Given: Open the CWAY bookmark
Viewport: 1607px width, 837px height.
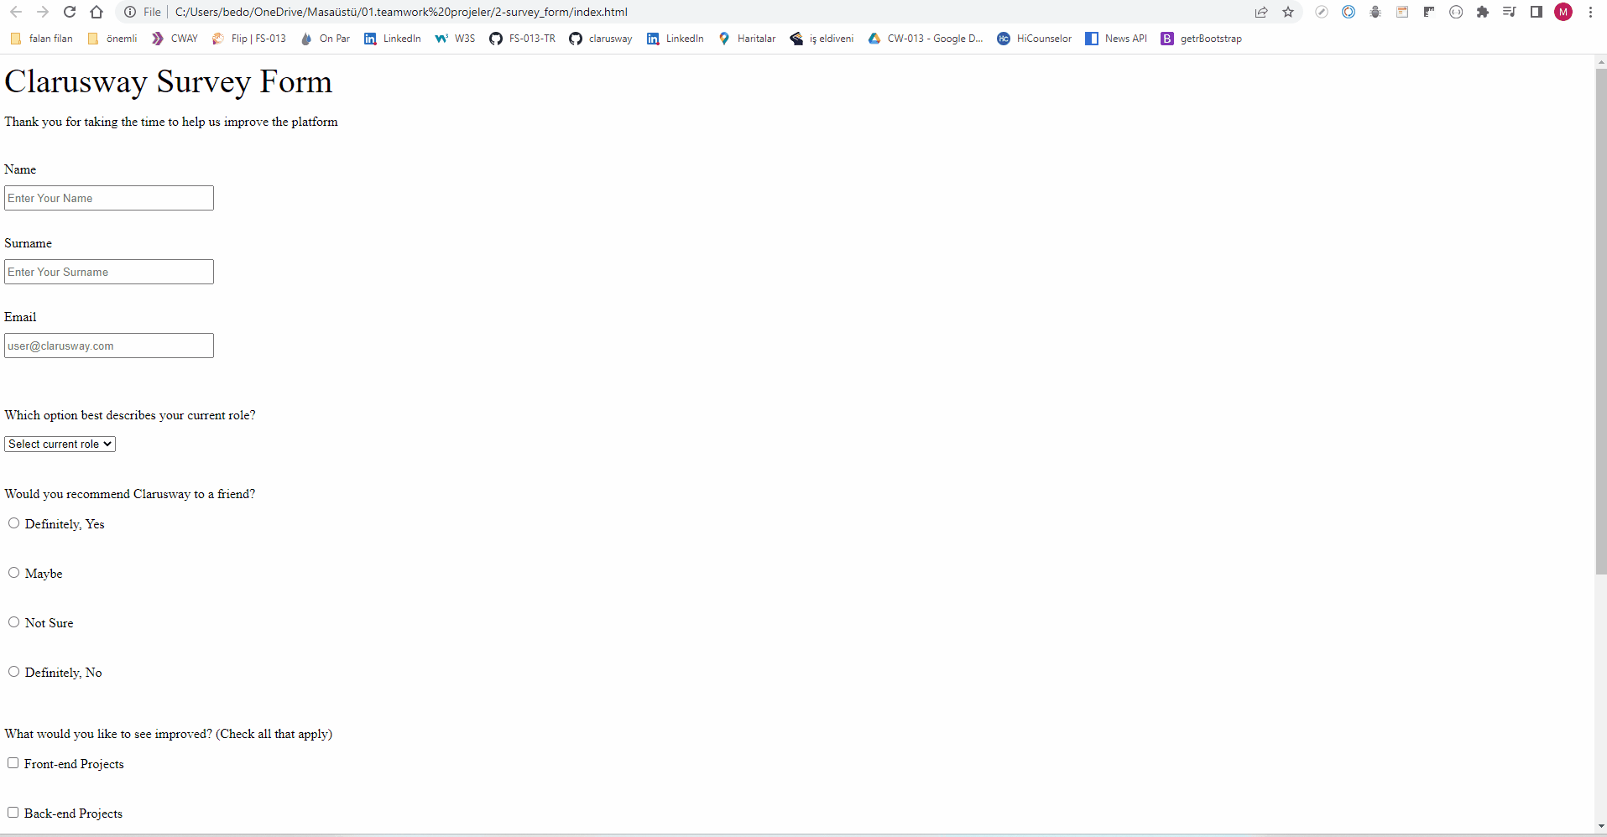Looking at the screenshot, I should pyautogui.click(x=175, y=39).
